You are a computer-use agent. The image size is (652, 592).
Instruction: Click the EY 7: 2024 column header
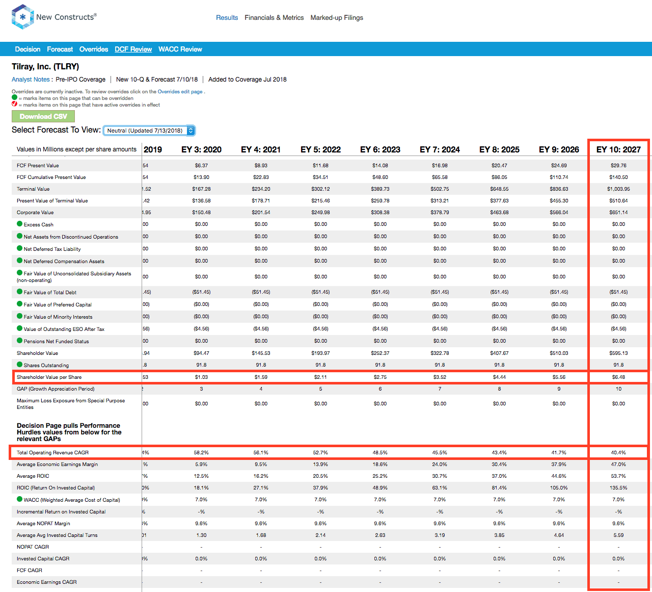(x=440, y=149)
